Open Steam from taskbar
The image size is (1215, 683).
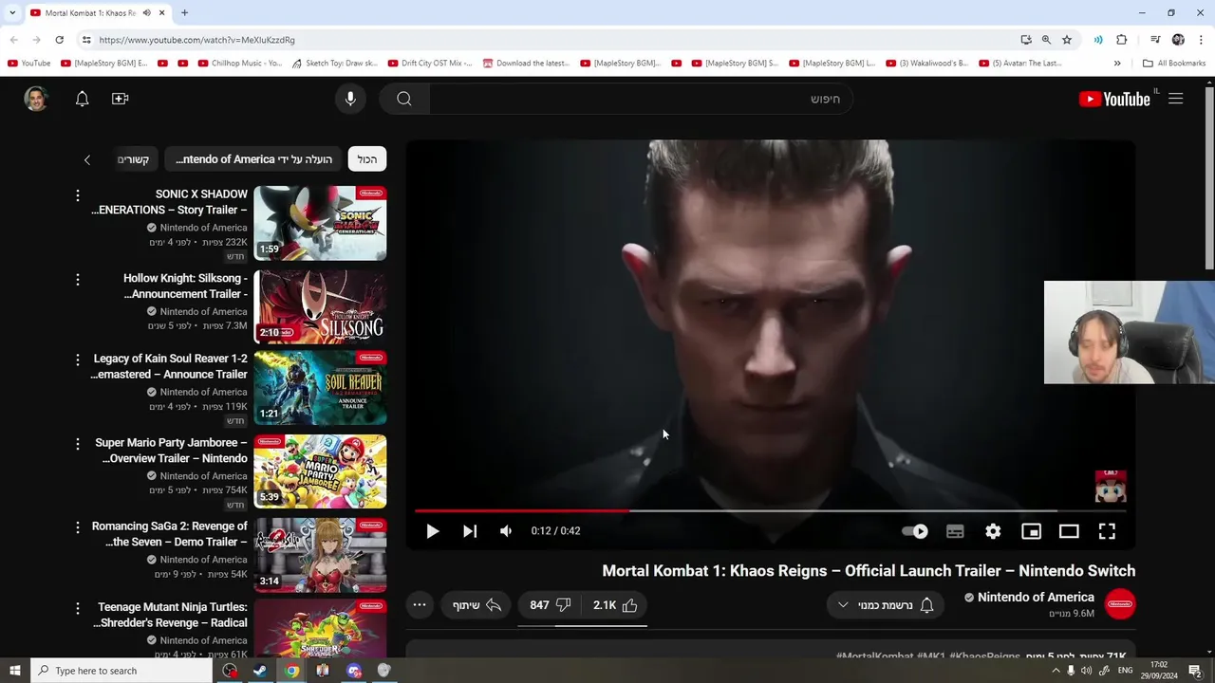tap(260, 671)
